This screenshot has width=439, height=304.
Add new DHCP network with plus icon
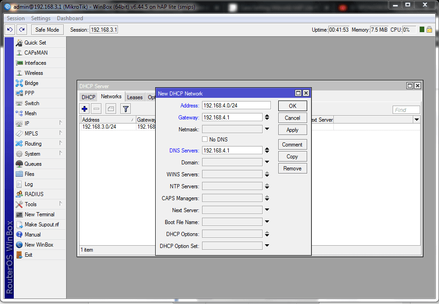84,109
